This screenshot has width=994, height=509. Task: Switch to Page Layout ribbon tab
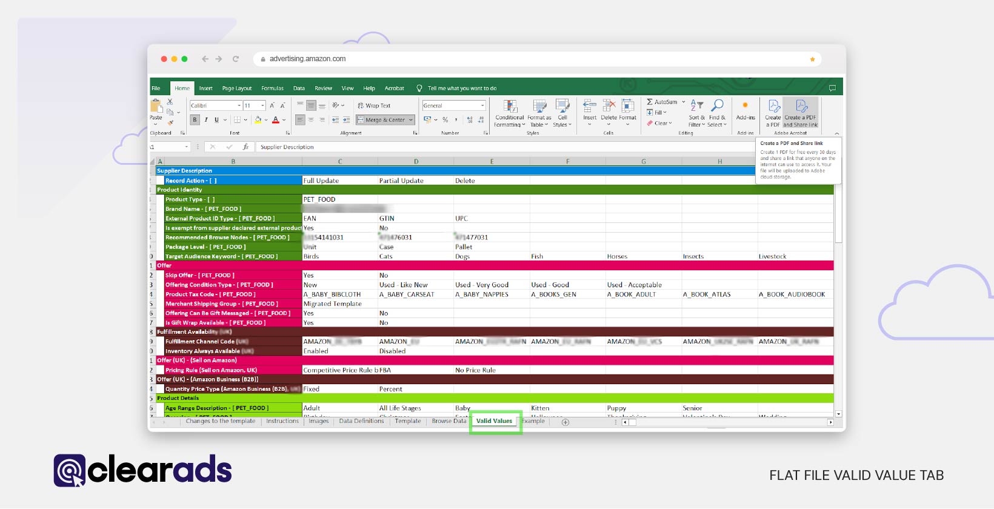pos(237,88)
